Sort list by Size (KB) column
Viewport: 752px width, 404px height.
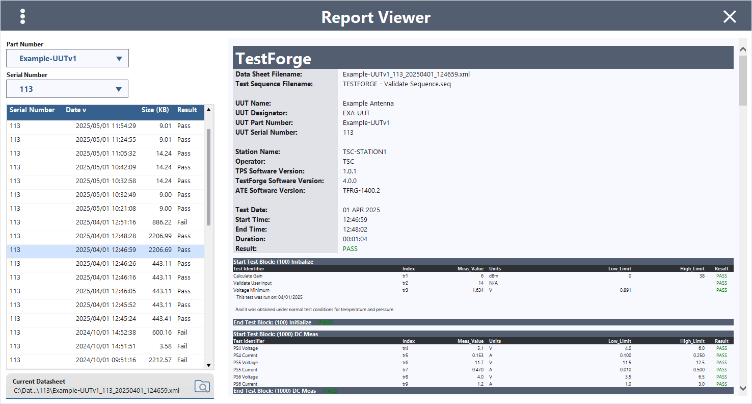point(155,110)
